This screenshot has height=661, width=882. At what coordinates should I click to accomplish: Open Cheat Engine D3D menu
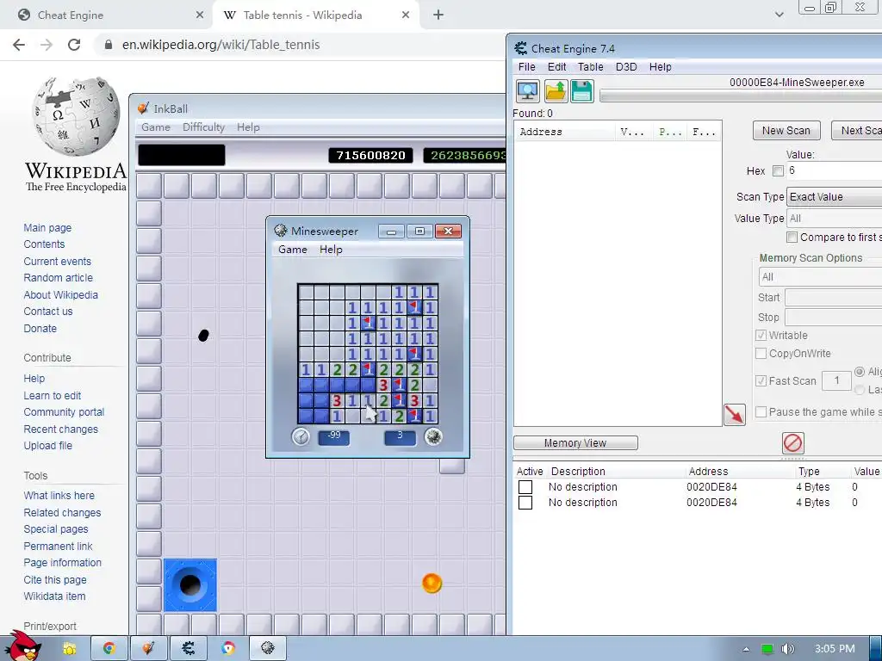point(626,67)
